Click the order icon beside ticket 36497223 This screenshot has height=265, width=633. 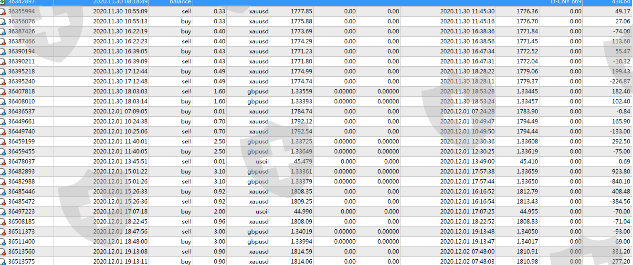click(3, 212)
